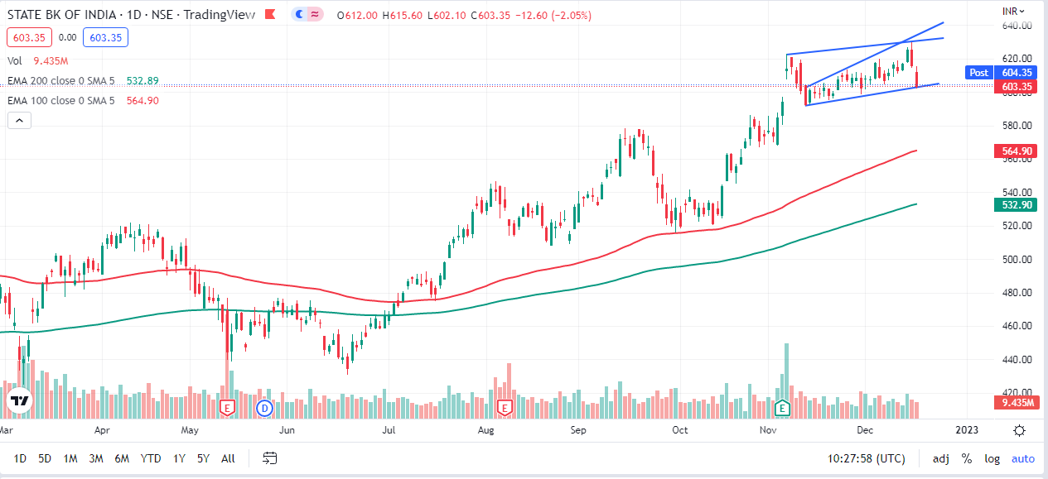1048x479 pixels.
Task: Select the 1M time range
Action: pos(70,458)
